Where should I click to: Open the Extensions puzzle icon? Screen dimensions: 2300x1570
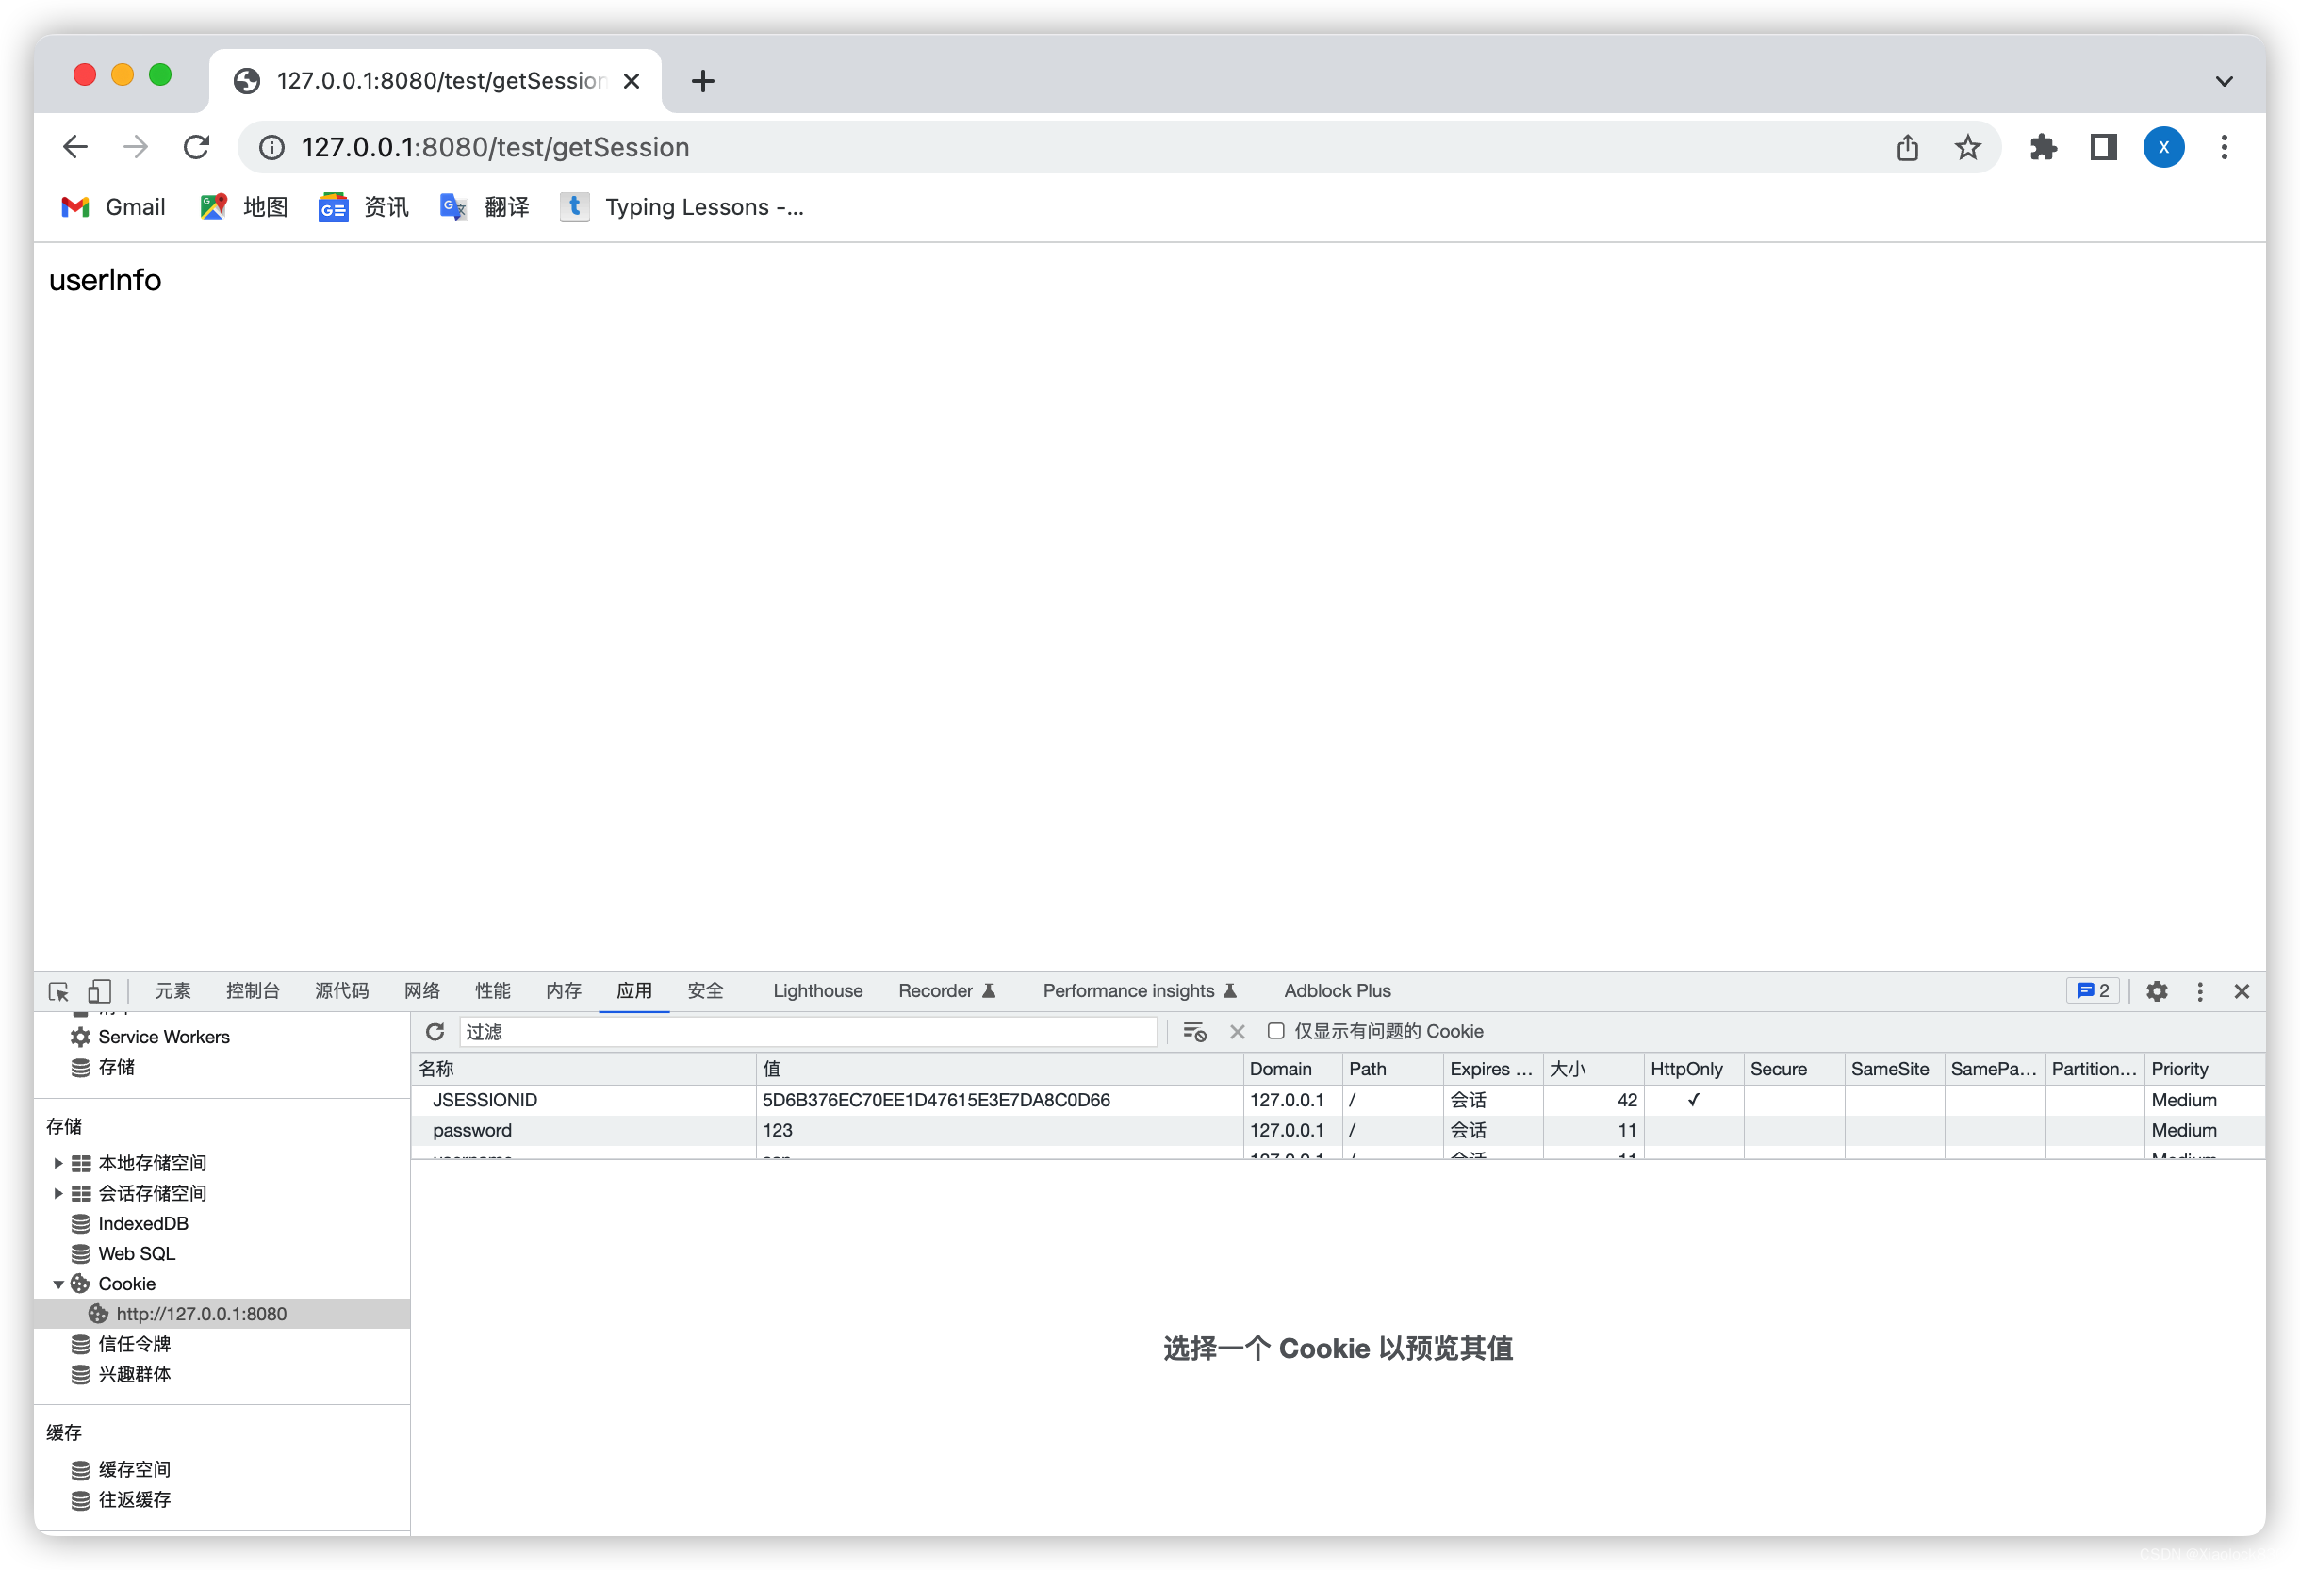click(2043, 147)
